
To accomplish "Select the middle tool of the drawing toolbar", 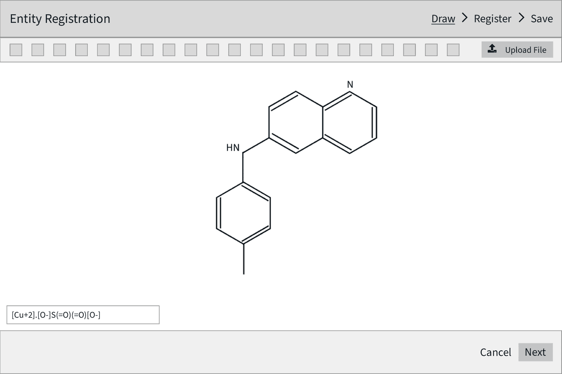I will point(235,50).
